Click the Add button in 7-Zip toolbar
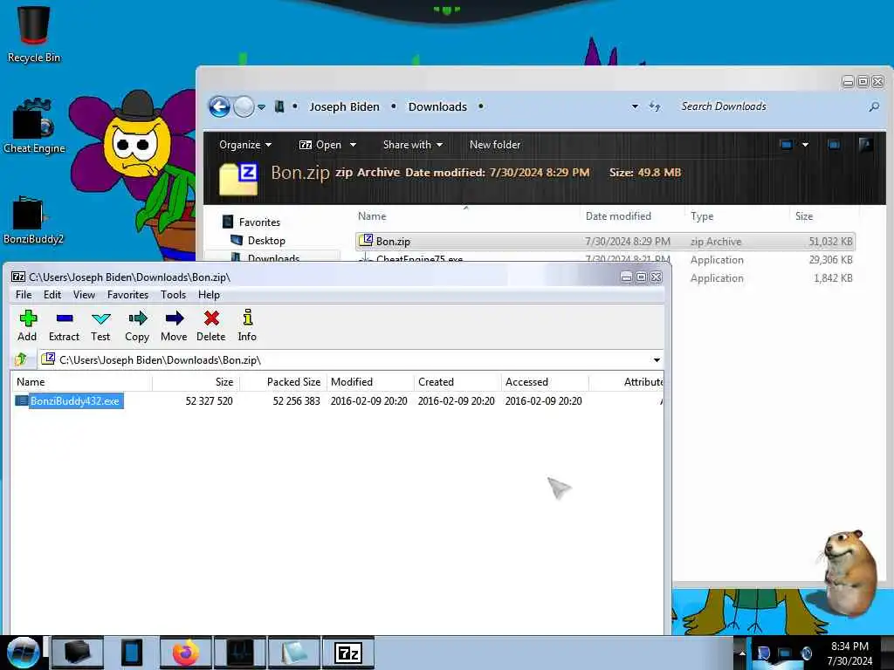The width and height of the screenshot is (894, 670). point(27,325)
